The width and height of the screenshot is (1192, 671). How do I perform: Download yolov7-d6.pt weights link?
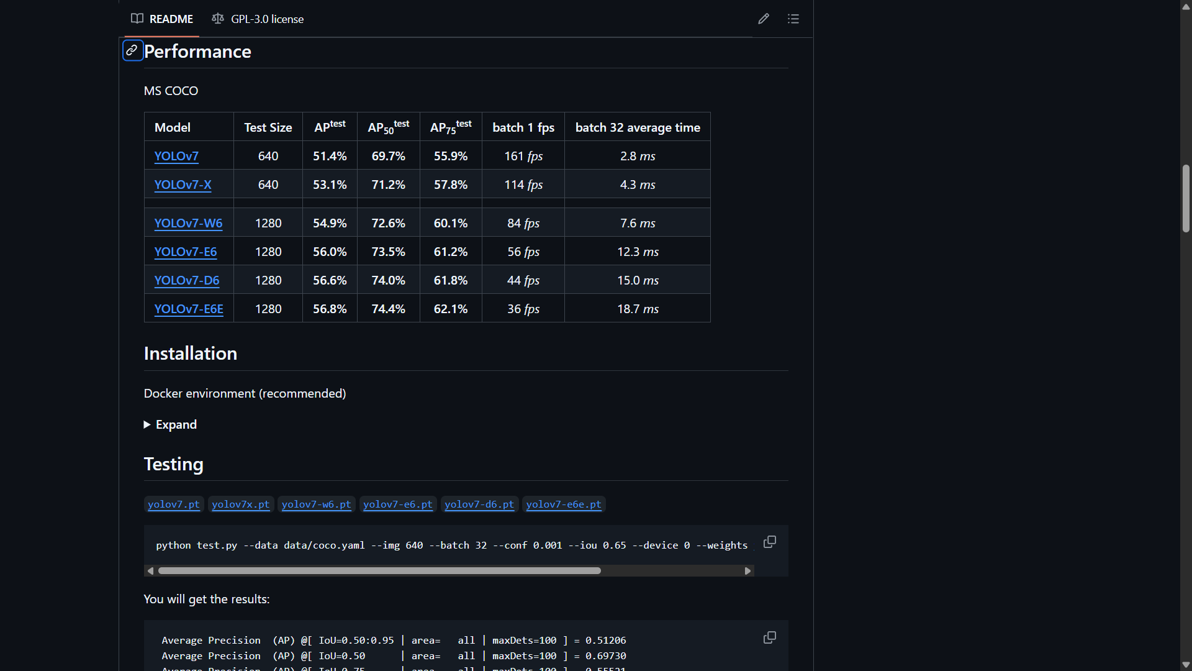pos(479,504)
